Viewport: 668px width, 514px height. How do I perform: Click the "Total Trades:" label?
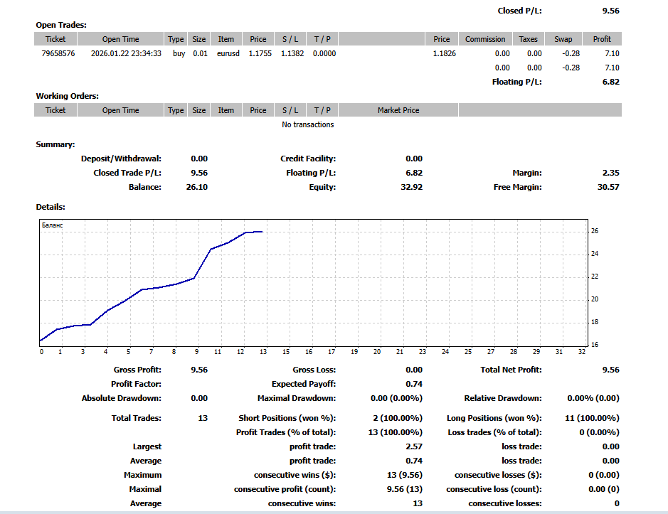tap(137, 418)
